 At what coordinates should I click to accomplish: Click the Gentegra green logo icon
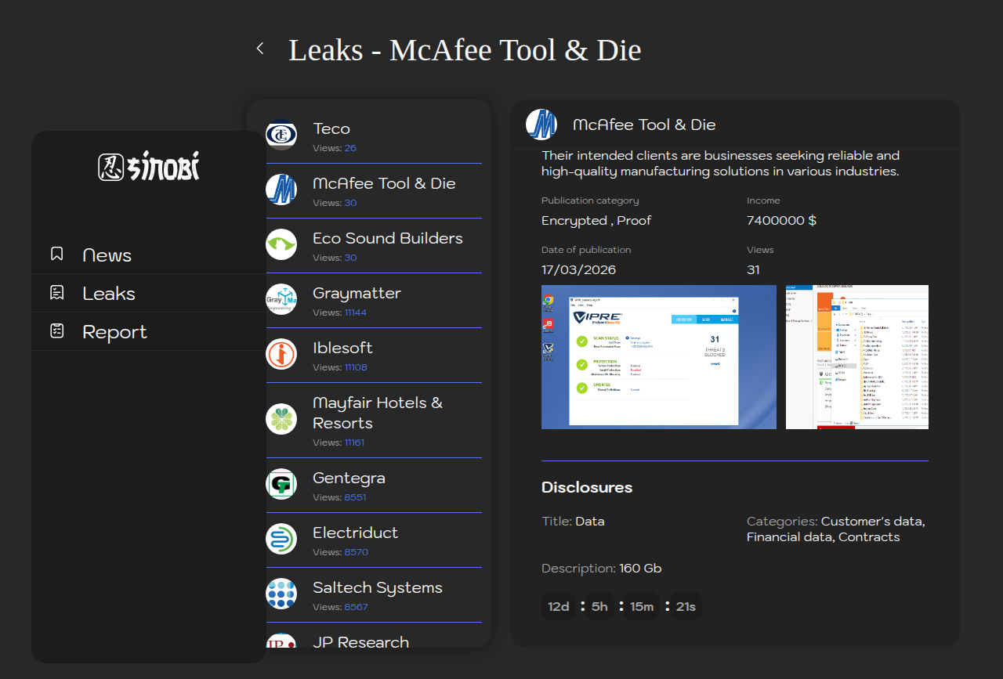pos(281,484)
